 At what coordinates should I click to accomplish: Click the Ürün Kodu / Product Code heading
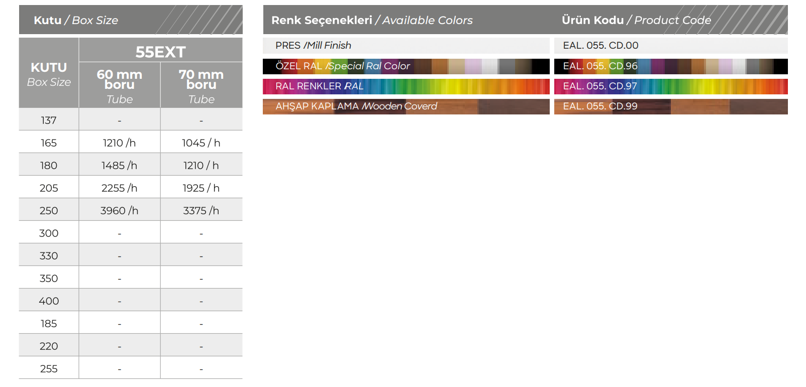tap(636, 21)
